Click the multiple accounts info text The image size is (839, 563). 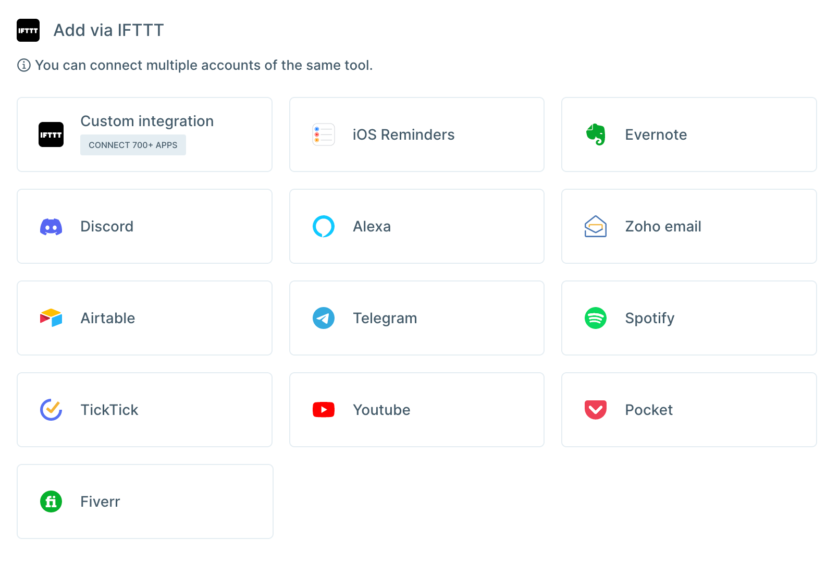[x=204, y=65]
